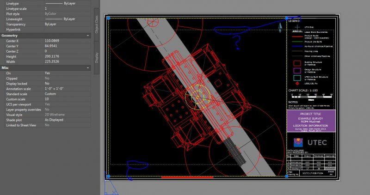Click the Misc section header text
The width and height of the screenshot is (370, 195).
[5, 68]
